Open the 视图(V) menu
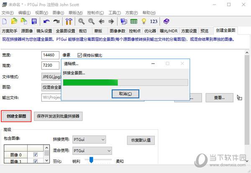Screen dimensions: 251x173 click(x=41, y=13)
